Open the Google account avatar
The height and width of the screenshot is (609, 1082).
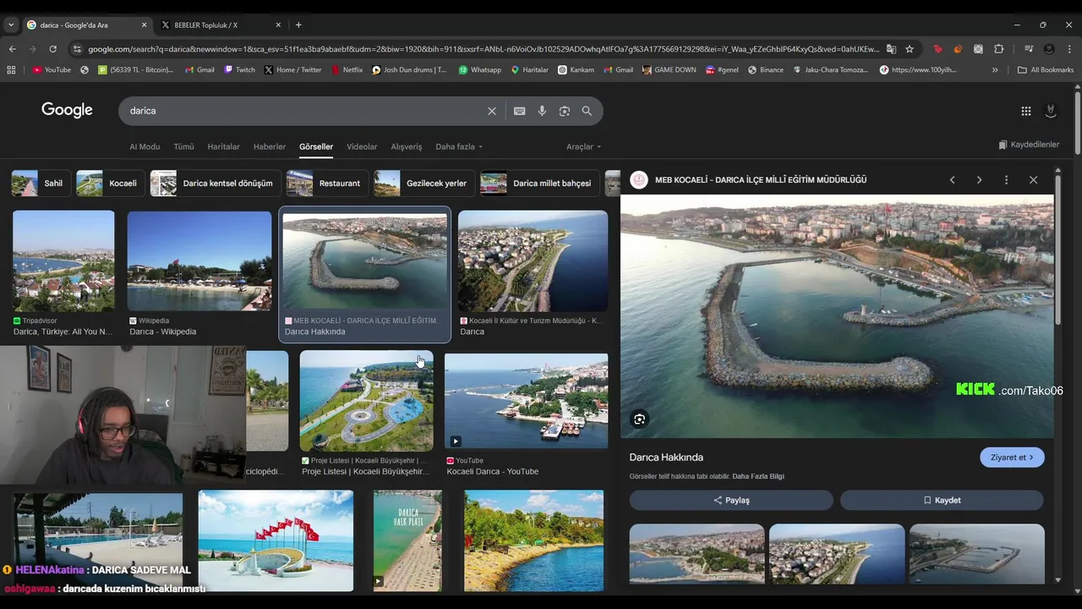[1051, 111]
